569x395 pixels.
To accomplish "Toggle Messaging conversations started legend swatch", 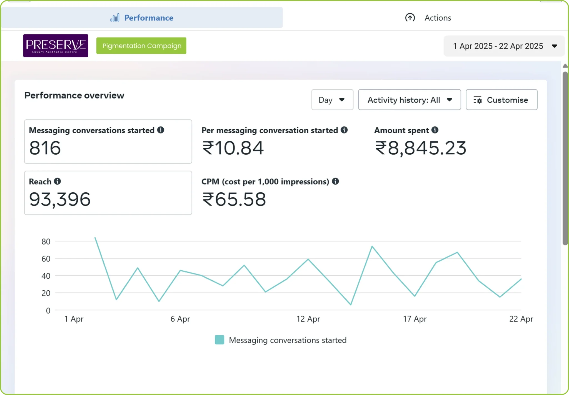I will (x=219, y=340).
